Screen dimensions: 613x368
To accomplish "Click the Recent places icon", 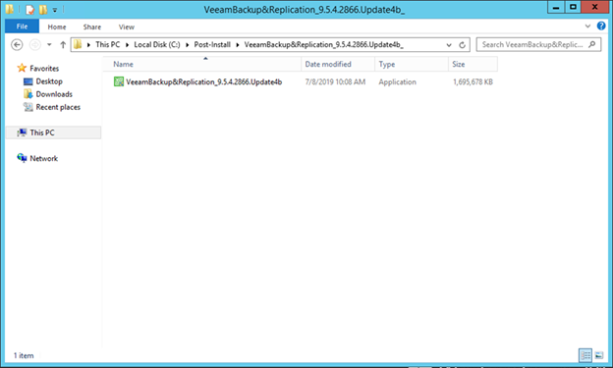I will click(x=28, y=107).
